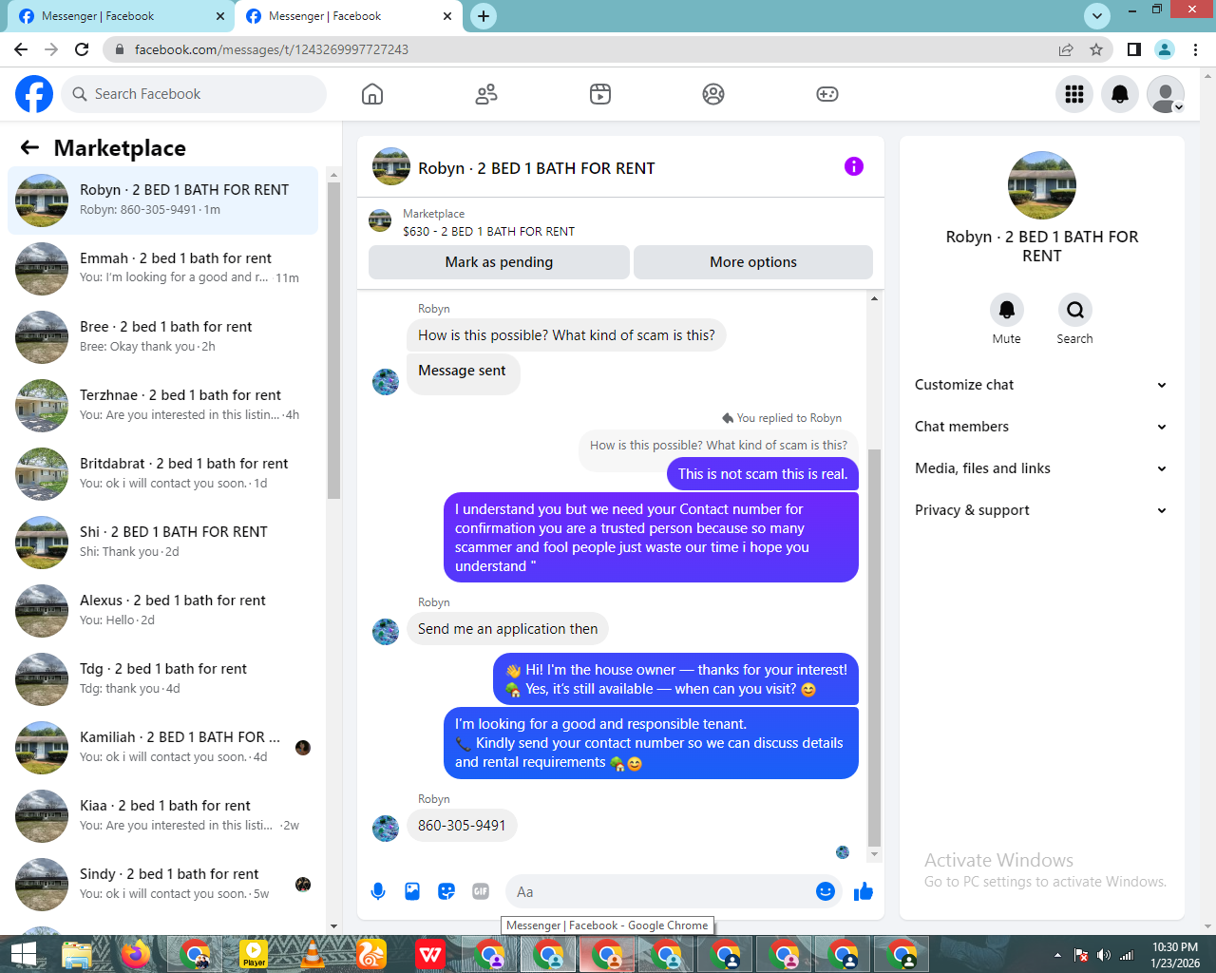The width and height of the screenshot is (1216, 973).
Task: Open the Facebook menu grid icon
Action: coord(1074,94)
